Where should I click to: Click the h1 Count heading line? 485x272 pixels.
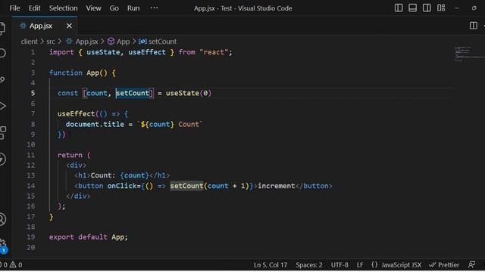coord(122,175)
